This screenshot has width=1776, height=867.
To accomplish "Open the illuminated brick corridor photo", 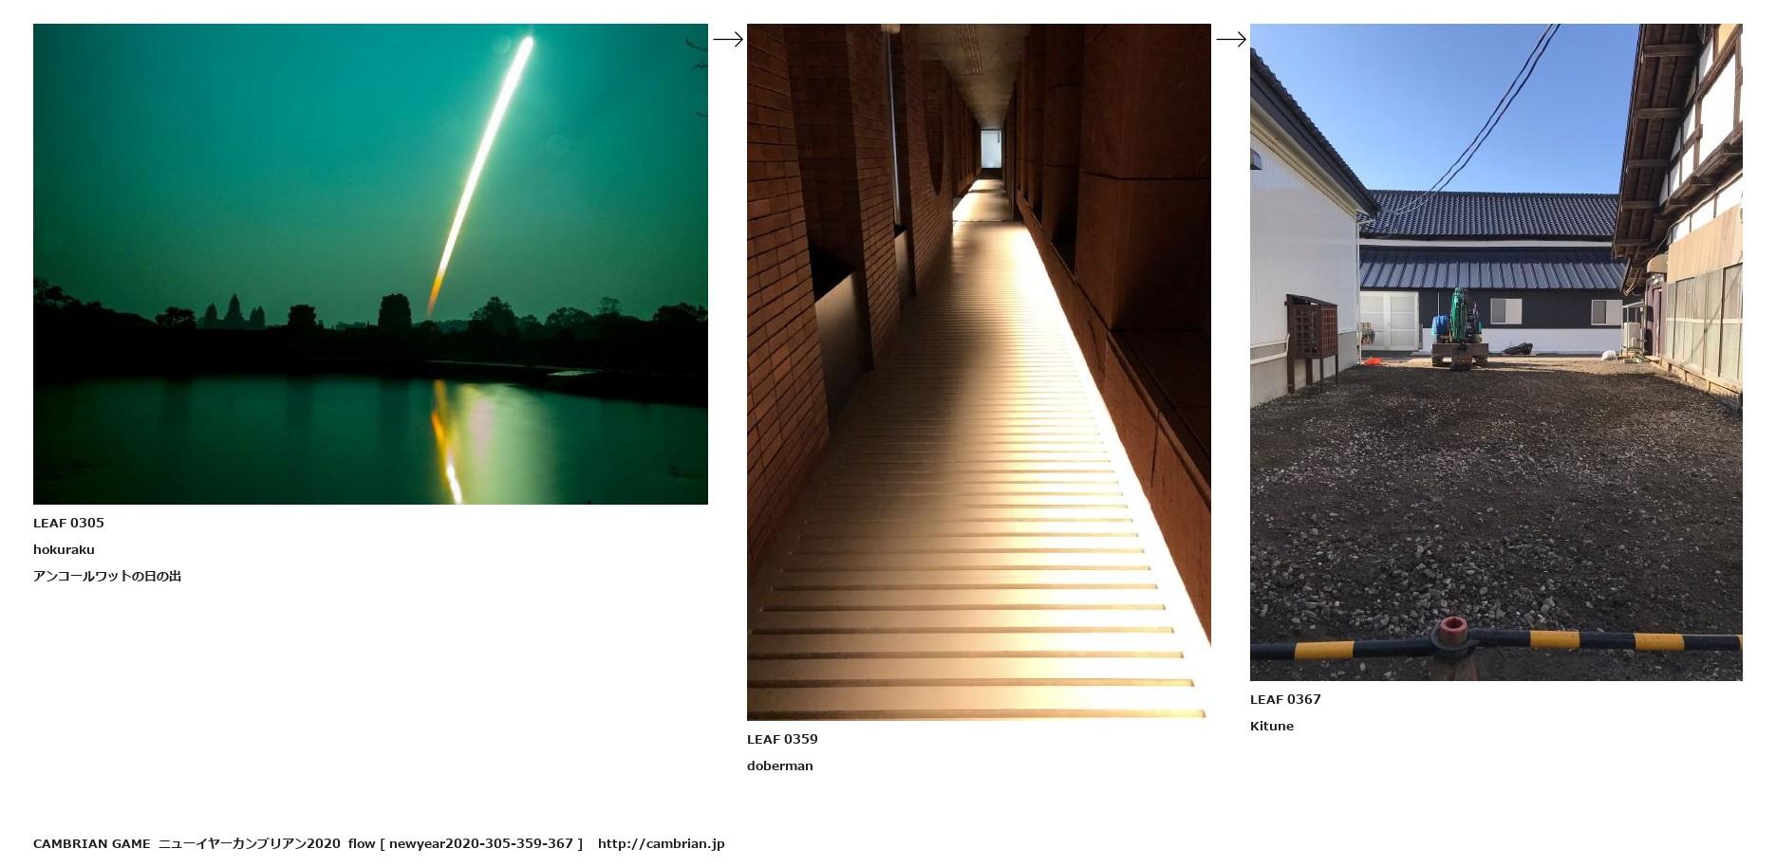I will pyautogui.click(x=979, y=372).
